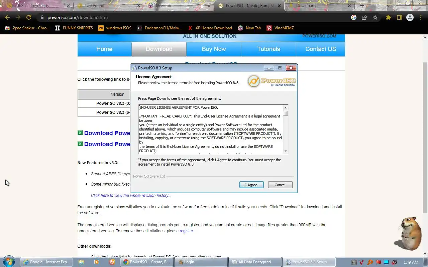Image resolution: width=428 pixels, height=267 pixels.
Task: Click the orange magnifier tray icon
Action: [370, 262]
